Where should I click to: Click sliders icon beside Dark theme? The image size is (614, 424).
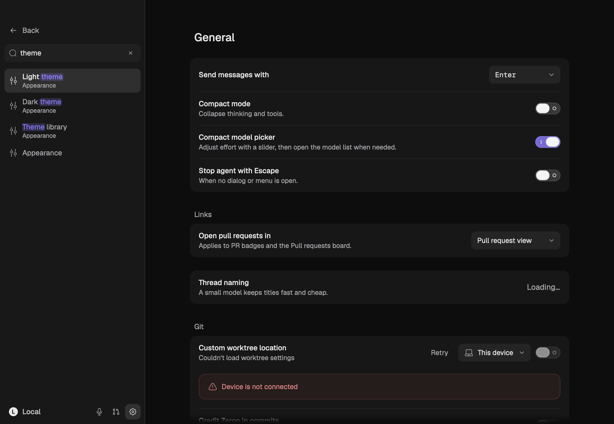[x=13, y=106]
